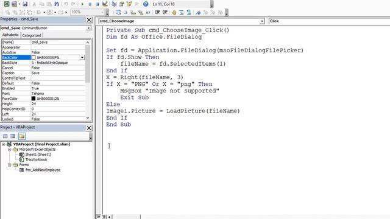Open the zoom 100% combo box

click(87, 12)
